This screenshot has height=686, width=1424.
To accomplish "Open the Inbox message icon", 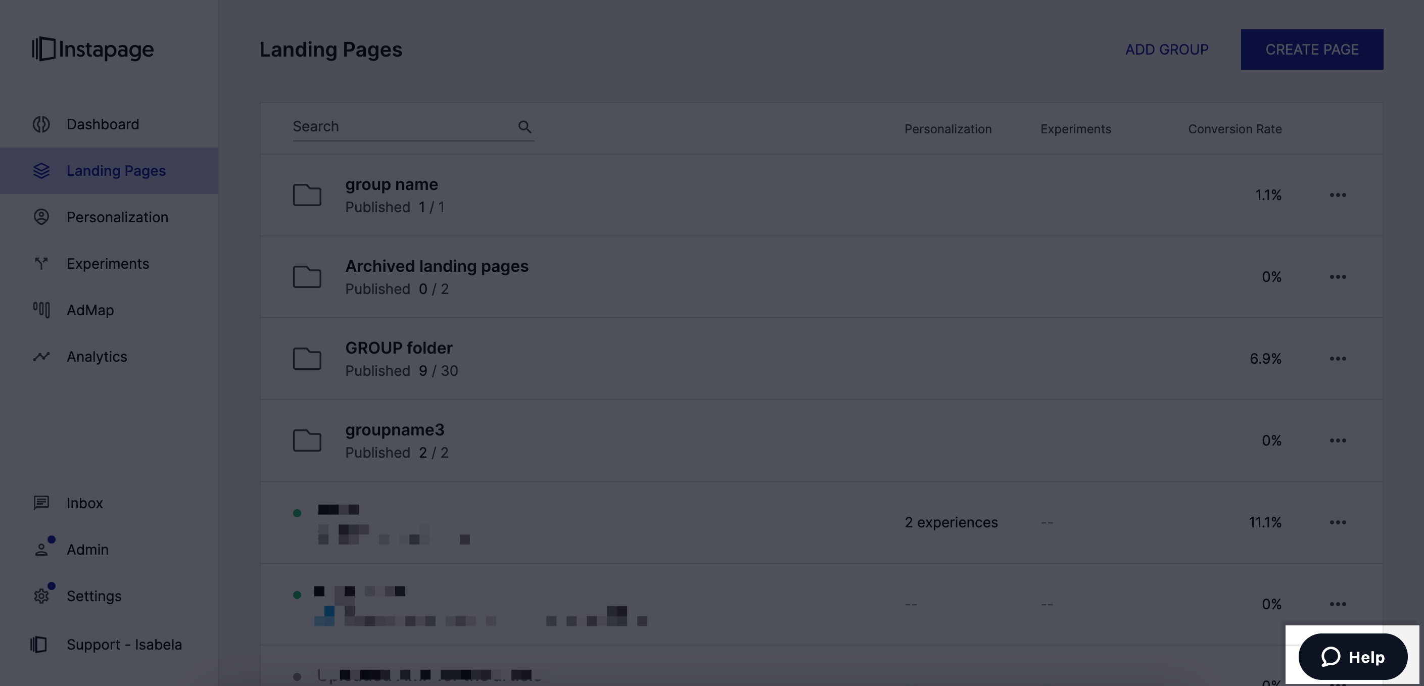I will pyautogui.click(x=41, y=503).
